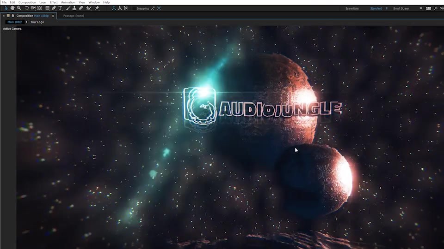The width and height of the screenshot is (444, 249).
Task: Select the Main 1080p breadcrumb
Action: tap(15, 22)
